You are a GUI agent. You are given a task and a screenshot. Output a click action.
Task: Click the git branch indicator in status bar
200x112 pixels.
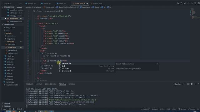coord(4,109)
